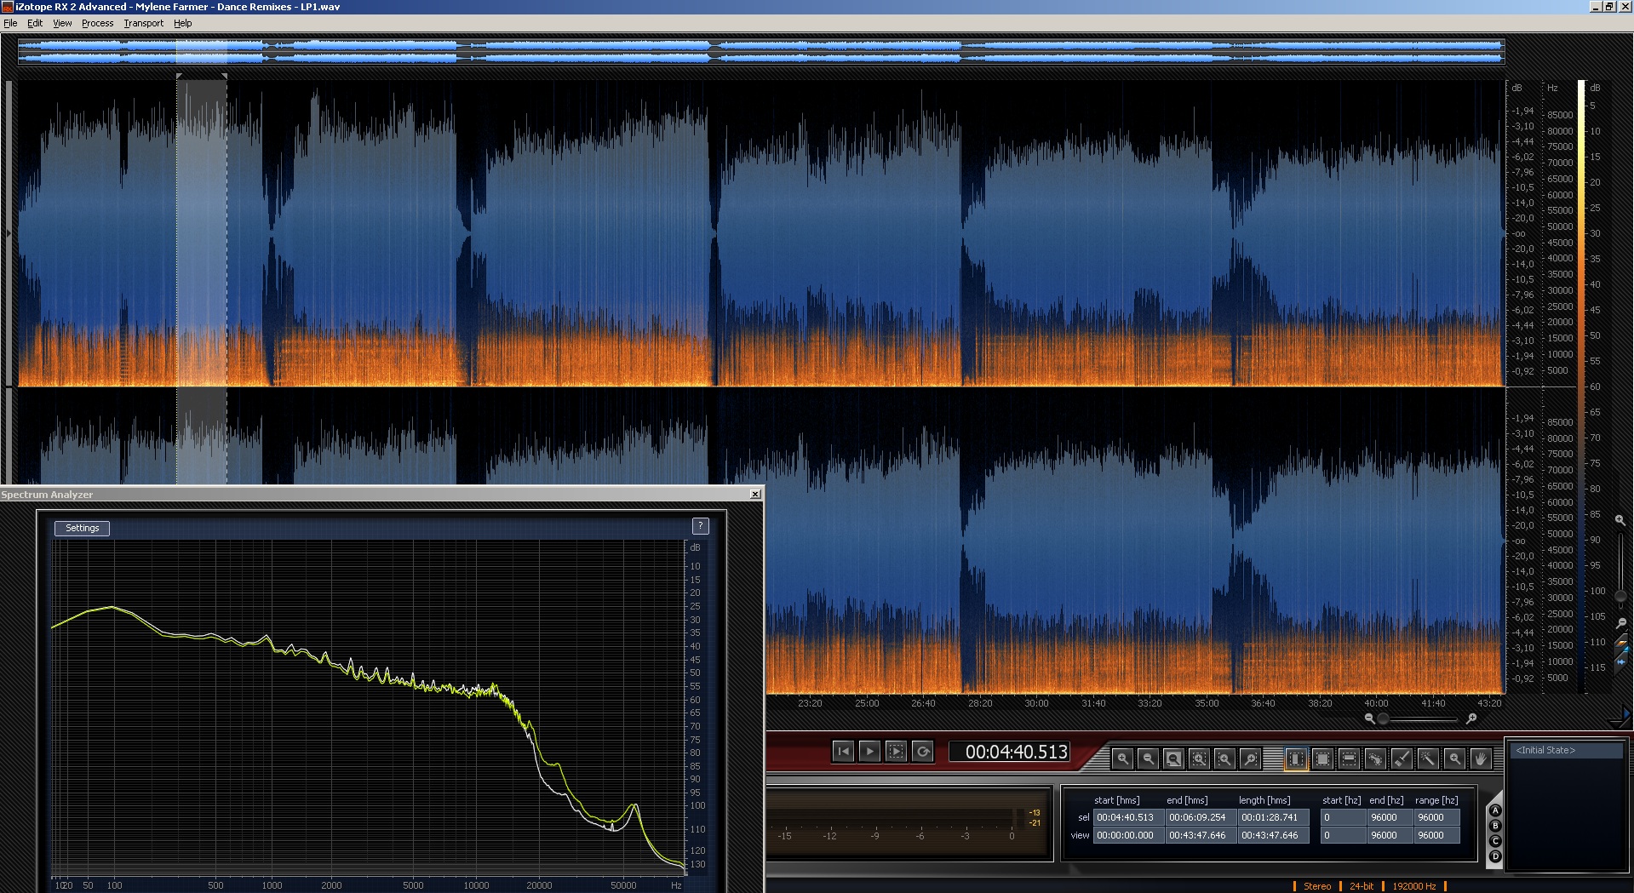Select the frequency selection tool
1634x893 pixels.
(1349, 758)
